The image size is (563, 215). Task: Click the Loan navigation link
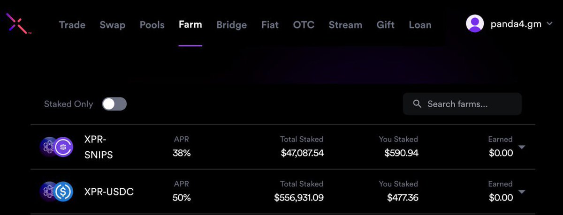point(420,25)
